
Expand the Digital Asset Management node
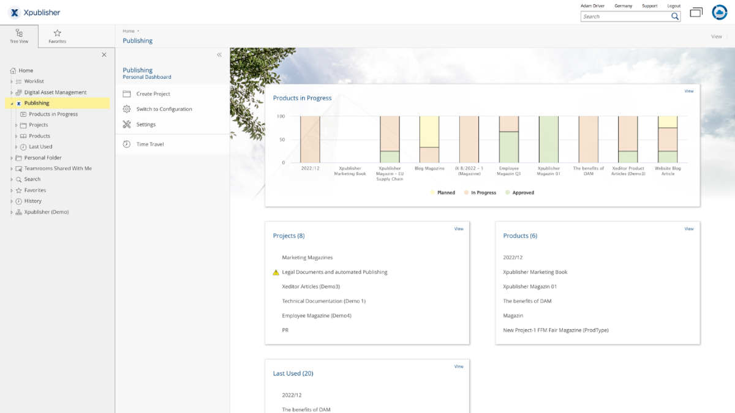[11, 92]
